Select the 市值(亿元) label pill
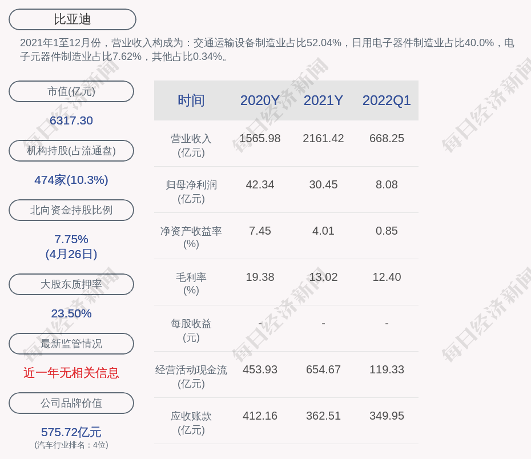This screenshot has height=459, width=531. (71, 91)
